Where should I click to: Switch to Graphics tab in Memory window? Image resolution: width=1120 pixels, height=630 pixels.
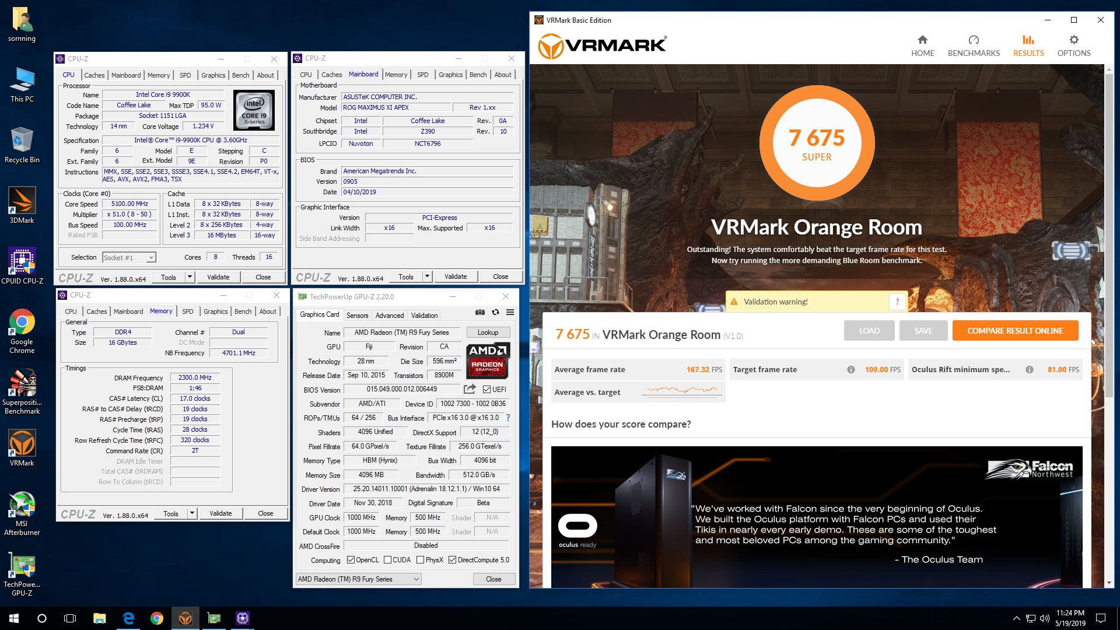[215, 311]
